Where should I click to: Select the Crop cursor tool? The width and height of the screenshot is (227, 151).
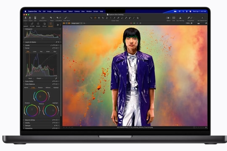coord(103,18)
